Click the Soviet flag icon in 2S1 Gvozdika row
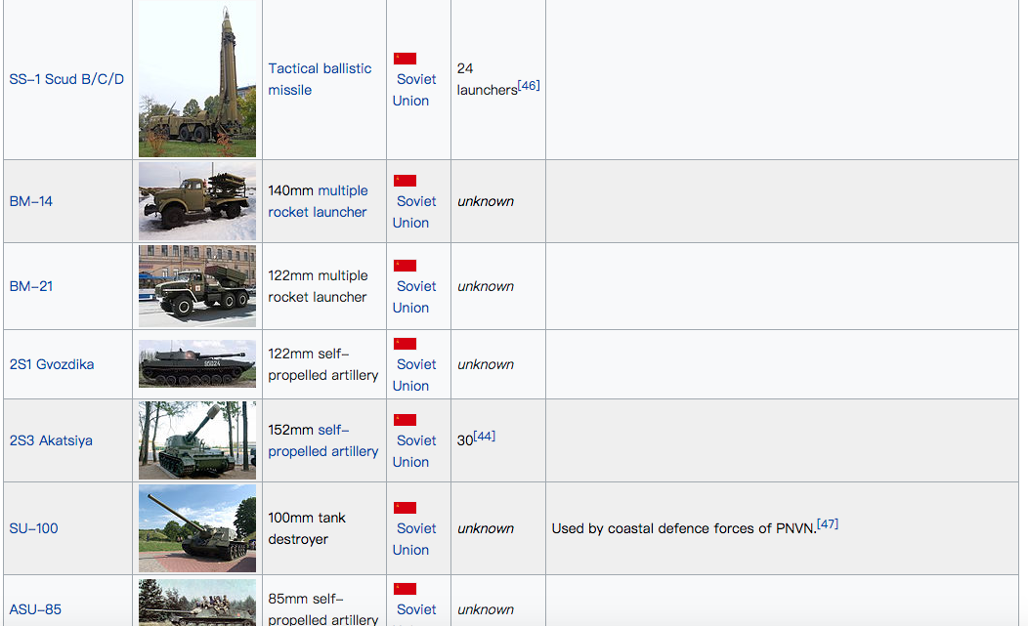Viewport: 1028px width, 626px height. tap(406, 344)
